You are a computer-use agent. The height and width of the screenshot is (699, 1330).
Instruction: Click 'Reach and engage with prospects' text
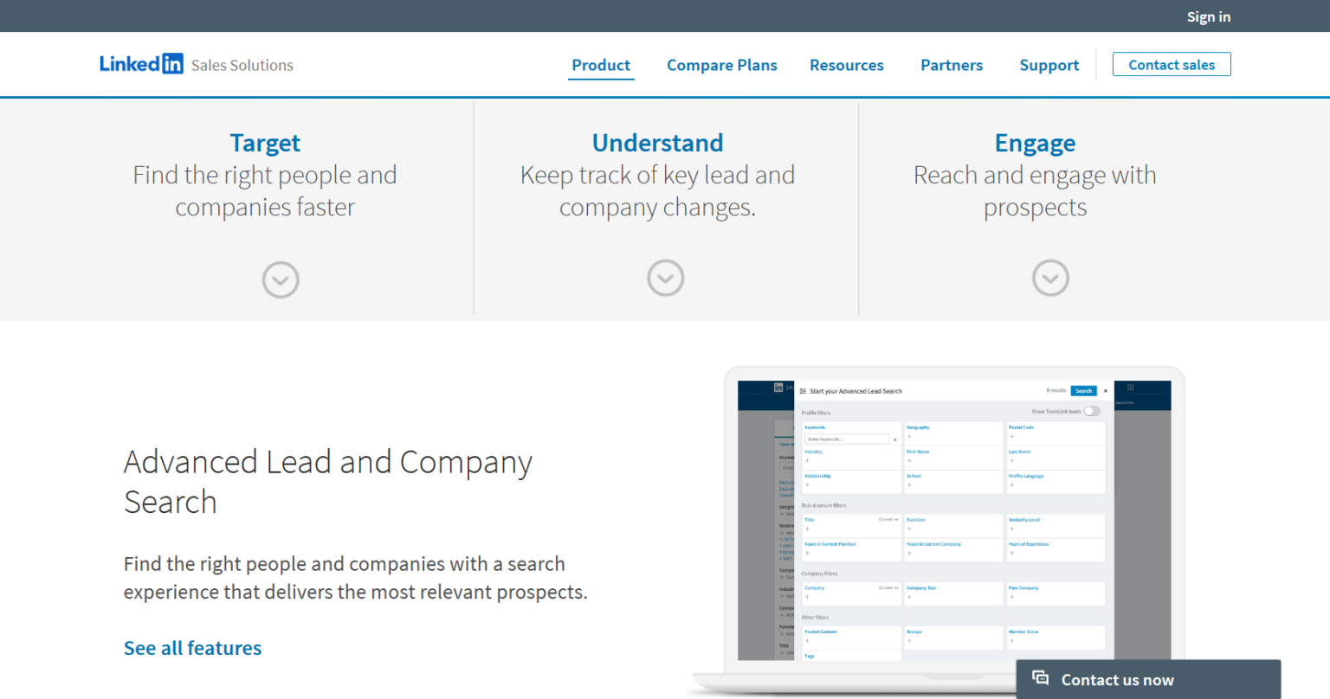pos(1036,191)
